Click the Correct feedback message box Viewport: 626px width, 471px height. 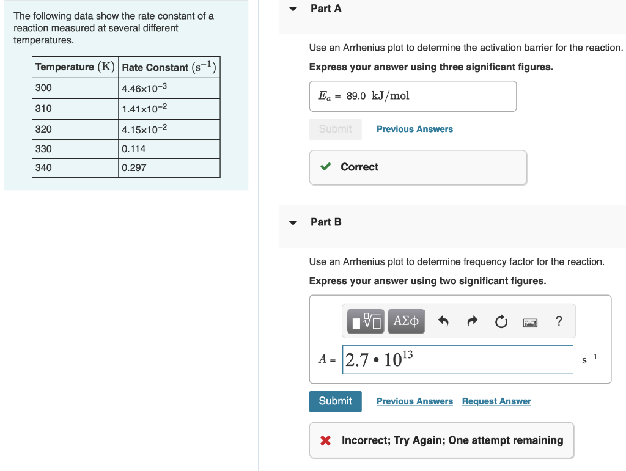[418, 167]
